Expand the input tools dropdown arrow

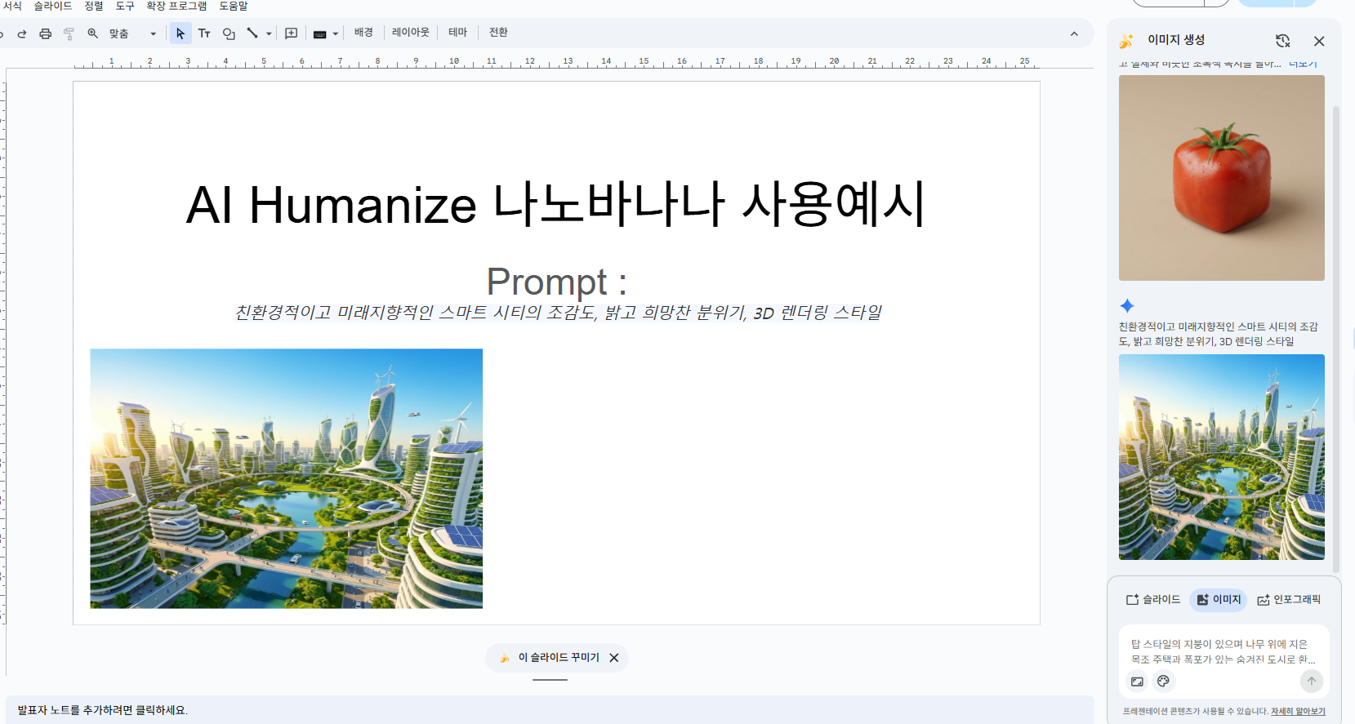tap(336, 33)
